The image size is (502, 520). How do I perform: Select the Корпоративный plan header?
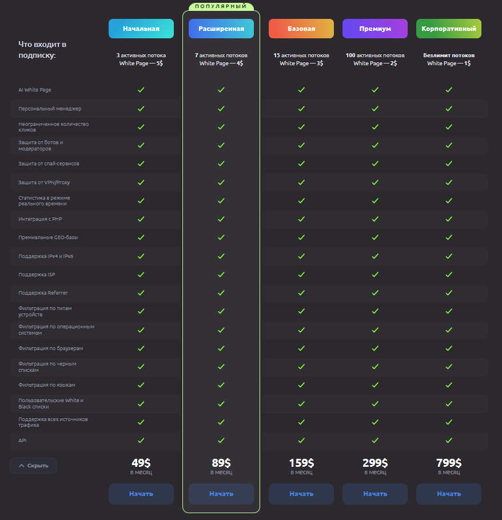pos(449,29)
